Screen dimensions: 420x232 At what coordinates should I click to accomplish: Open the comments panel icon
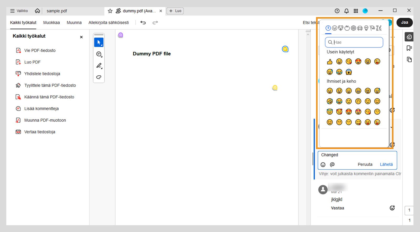point(409,37)
